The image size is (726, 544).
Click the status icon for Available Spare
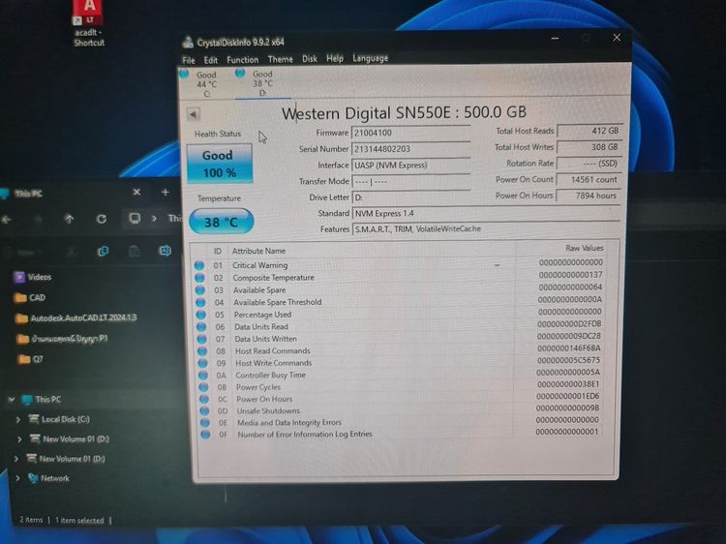(x=200, y=290)
